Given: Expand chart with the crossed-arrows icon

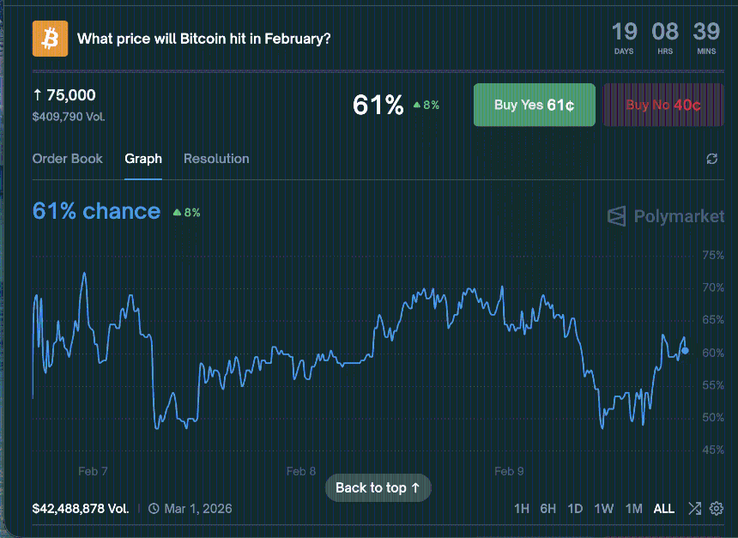Looking at the screenshot, I should (x=697, y=508).
